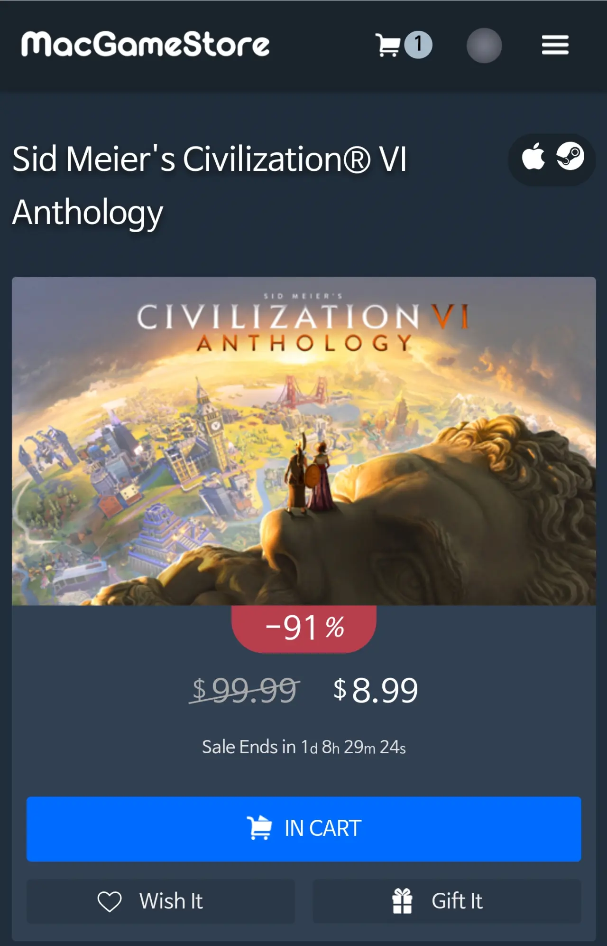Click the -91% discount badge
Image resolution: width=607 pixels, height=946 pixels.
tap(304, 628)
